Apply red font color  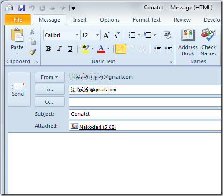coord(101,49)
